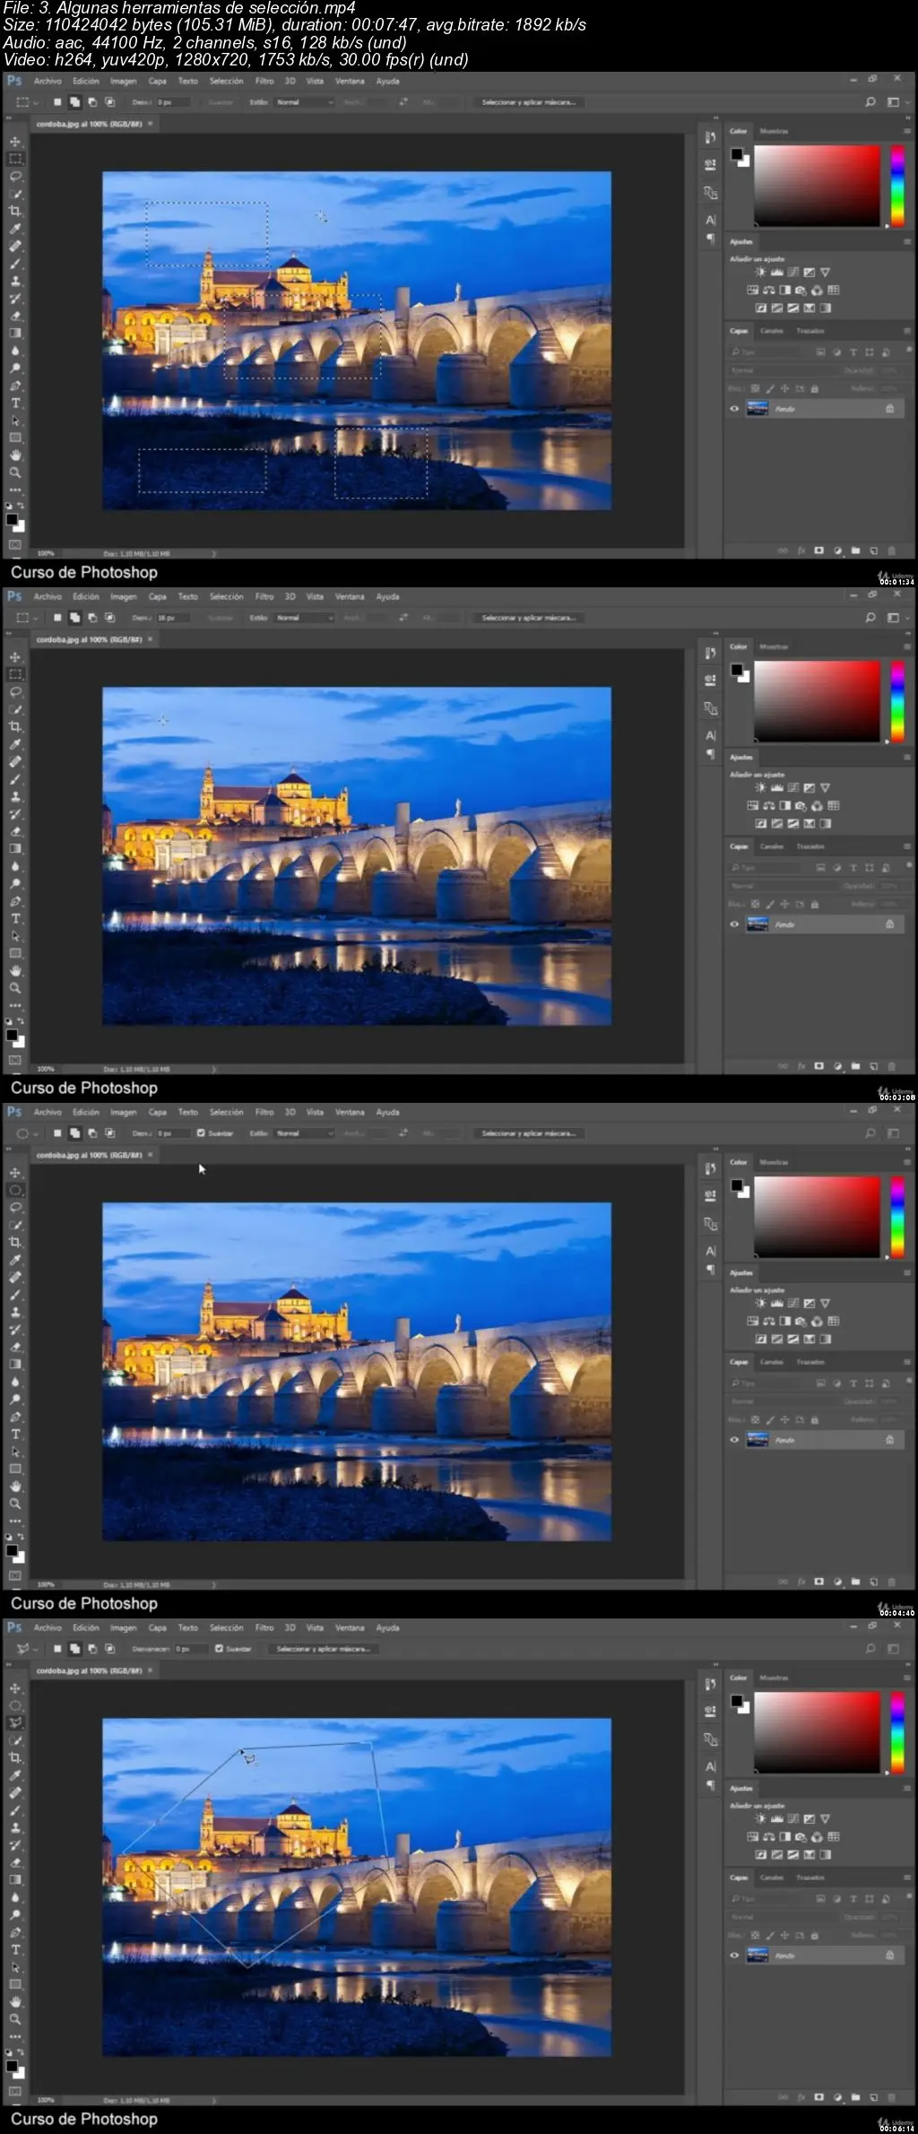Open the Capas panel menu in 00:06:14 frame
Viewport: 918px width, 2134px height.
point(906,1878)
